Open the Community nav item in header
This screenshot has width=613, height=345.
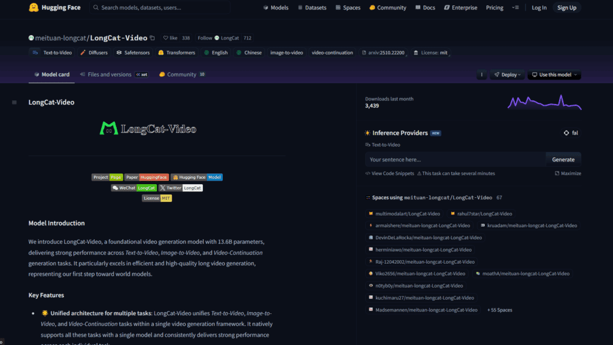click(x=388, y=7)
